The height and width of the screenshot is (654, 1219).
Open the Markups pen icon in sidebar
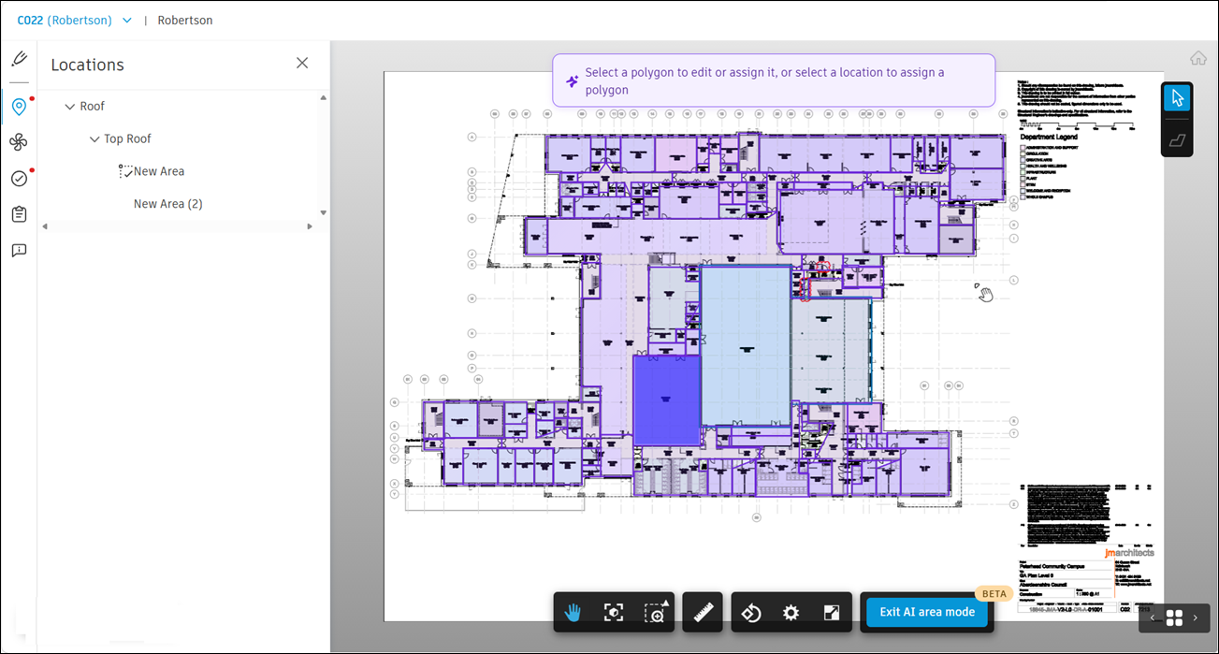19,60
